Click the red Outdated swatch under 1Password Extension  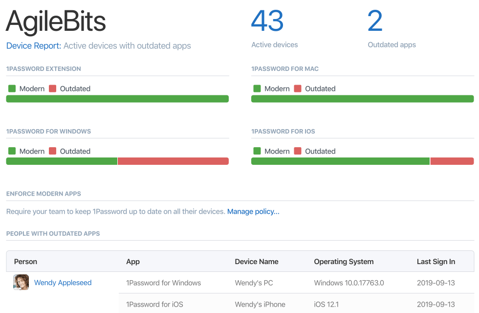(53, 89)
